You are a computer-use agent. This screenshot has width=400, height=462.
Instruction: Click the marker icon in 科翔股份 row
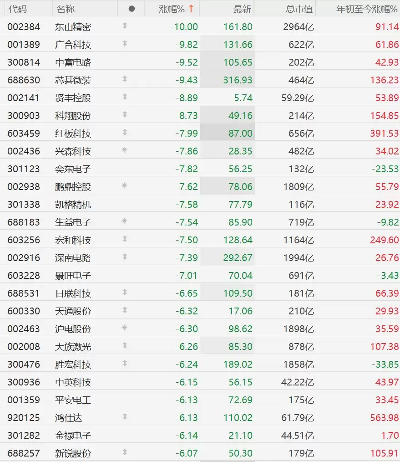coord(125,115)
